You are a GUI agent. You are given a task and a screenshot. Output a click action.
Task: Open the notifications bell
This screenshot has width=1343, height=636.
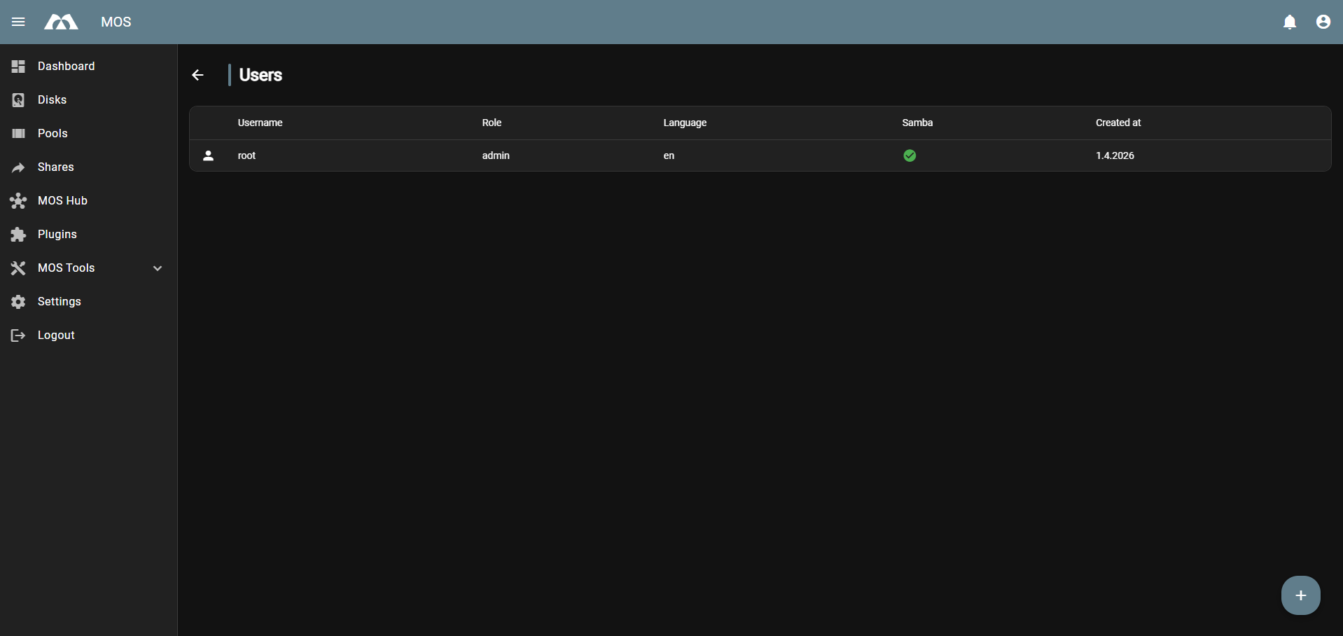pos(1289,22)
